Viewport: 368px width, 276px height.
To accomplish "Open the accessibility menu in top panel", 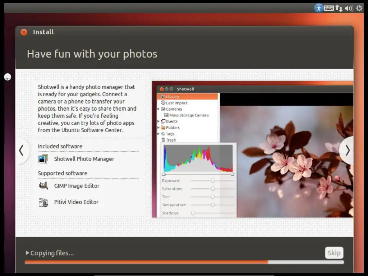I will (x=318, y=8).
